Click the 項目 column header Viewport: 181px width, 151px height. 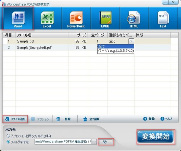[x=9, y=35]
